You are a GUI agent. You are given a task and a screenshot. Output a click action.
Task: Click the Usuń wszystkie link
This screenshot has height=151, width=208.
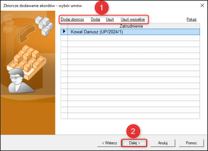tap(133, 19)
